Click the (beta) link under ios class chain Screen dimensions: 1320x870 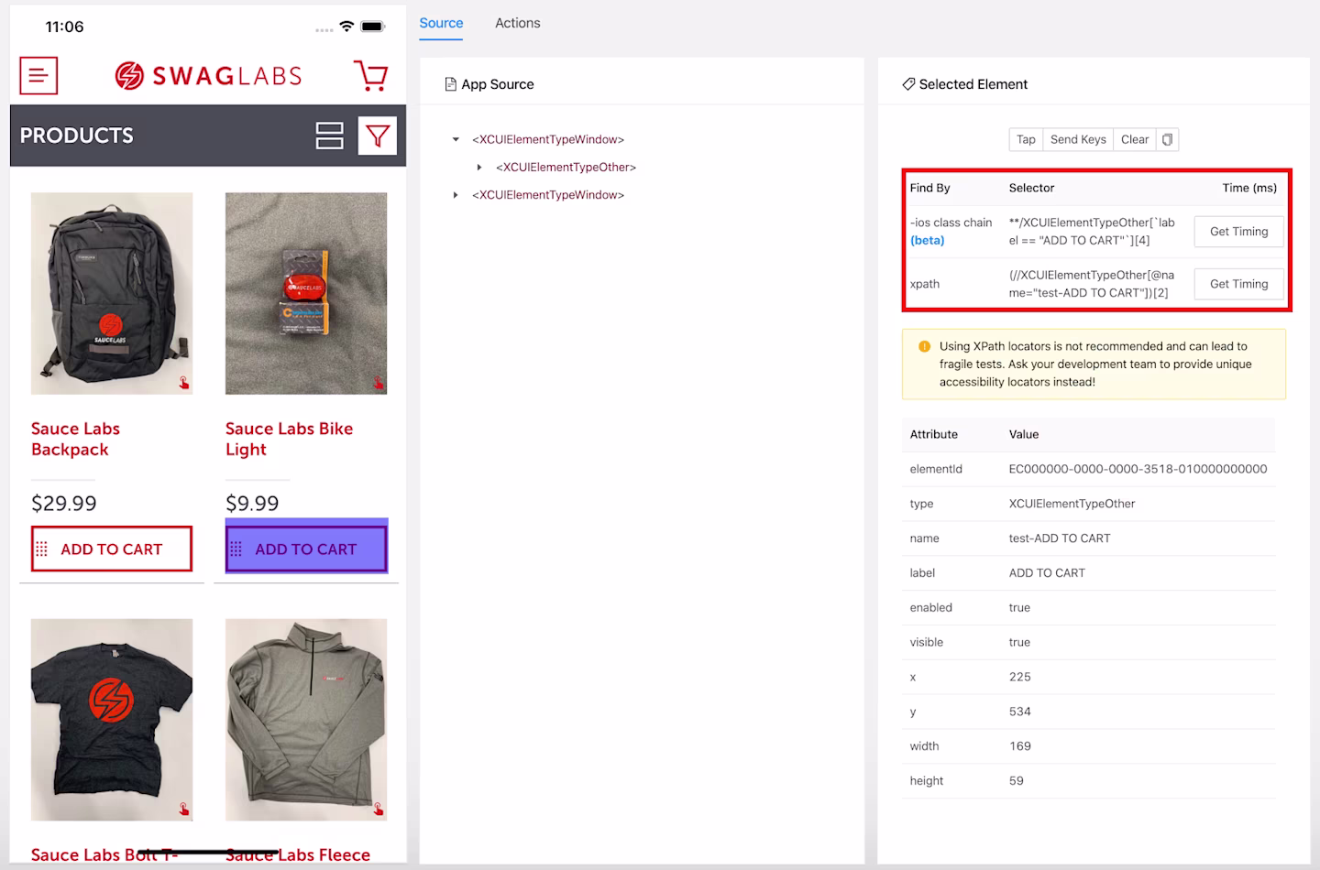(927, 240)
